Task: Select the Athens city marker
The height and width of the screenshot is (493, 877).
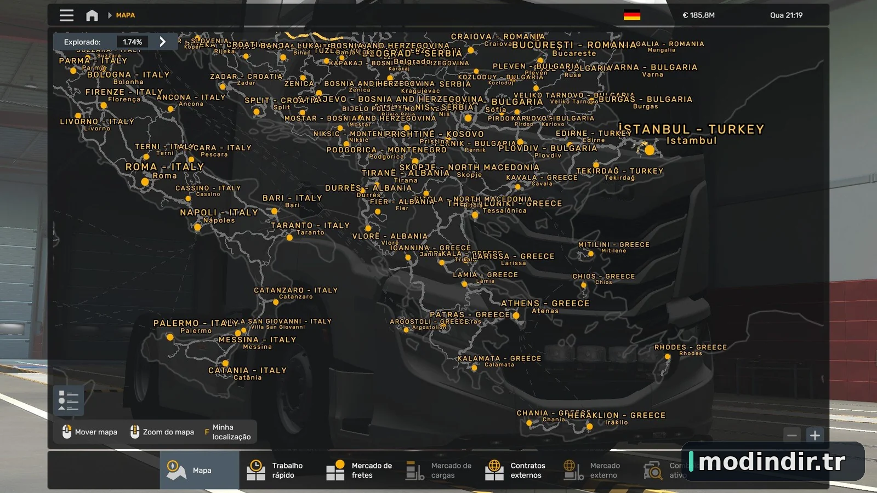Action: point(516,316)
